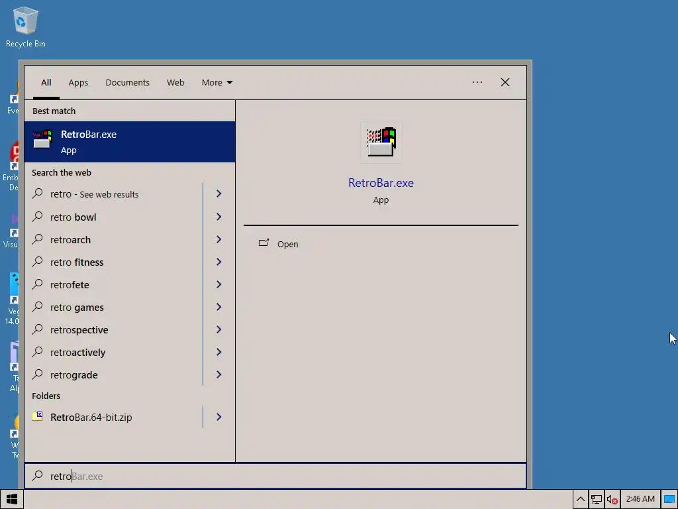
Task: Expand arrow for RetroBar.64-bit.zip folder
Action: [218, 416]
